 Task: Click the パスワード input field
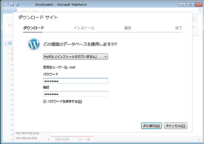pyautogui.click(x=75, y=81)
